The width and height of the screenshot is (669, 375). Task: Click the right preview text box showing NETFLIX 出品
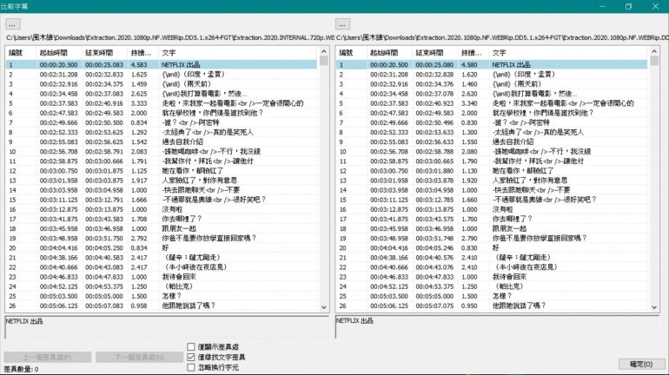coord(498,327)
